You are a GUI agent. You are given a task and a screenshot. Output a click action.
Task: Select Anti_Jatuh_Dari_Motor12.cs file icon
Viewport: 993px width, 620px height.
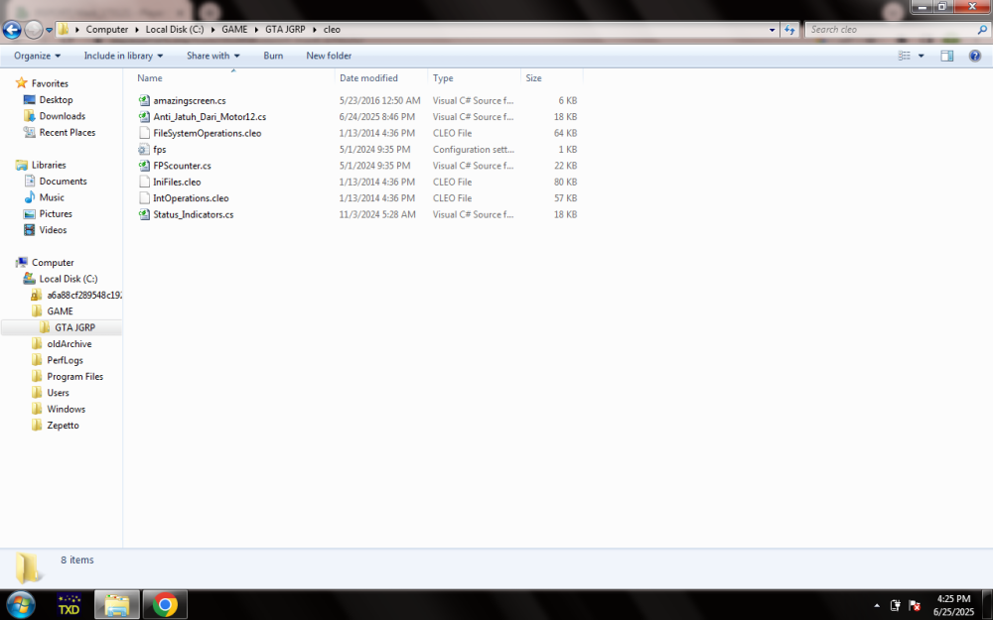[x=144, y=117]
